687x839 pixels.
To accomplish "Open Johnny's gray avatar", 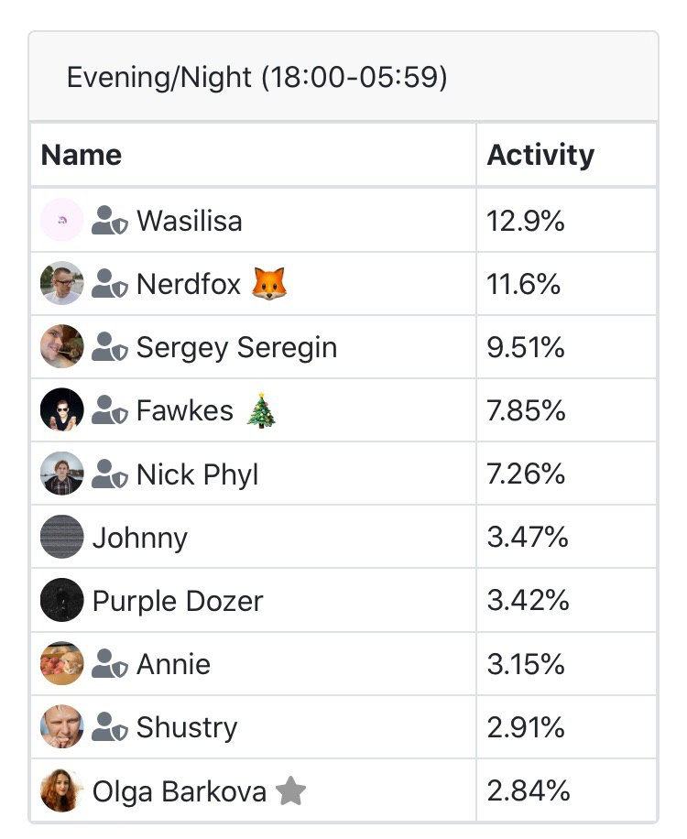I will [x=62, y=537].
